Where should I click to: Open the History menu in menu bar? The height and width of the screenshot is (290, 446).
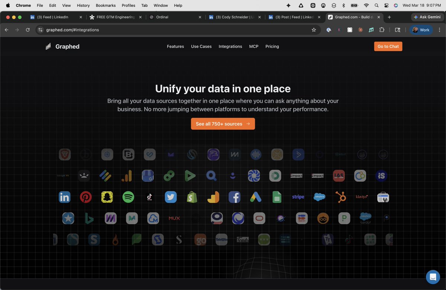pyautogui.click(x=83, y=5)
